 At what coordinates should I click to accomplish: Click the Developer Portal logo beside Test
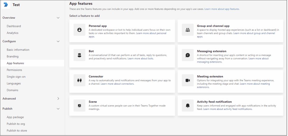(6, 5)
